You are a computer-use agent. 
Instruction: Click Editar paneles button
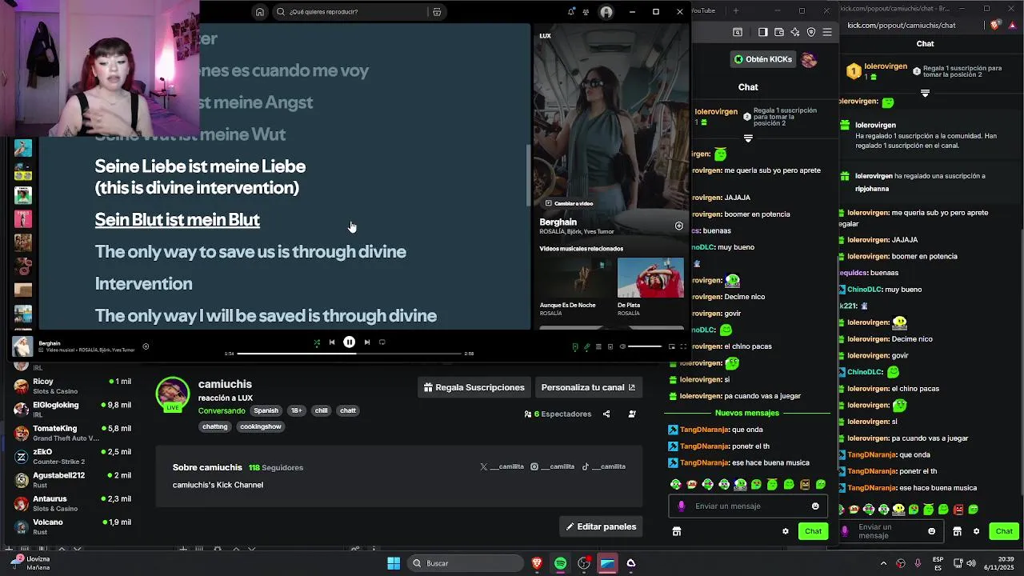point(601,526)
